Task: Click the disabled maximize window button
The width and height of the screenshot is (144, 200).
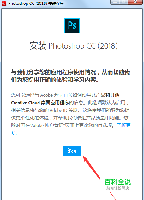Action: point(123,2)
